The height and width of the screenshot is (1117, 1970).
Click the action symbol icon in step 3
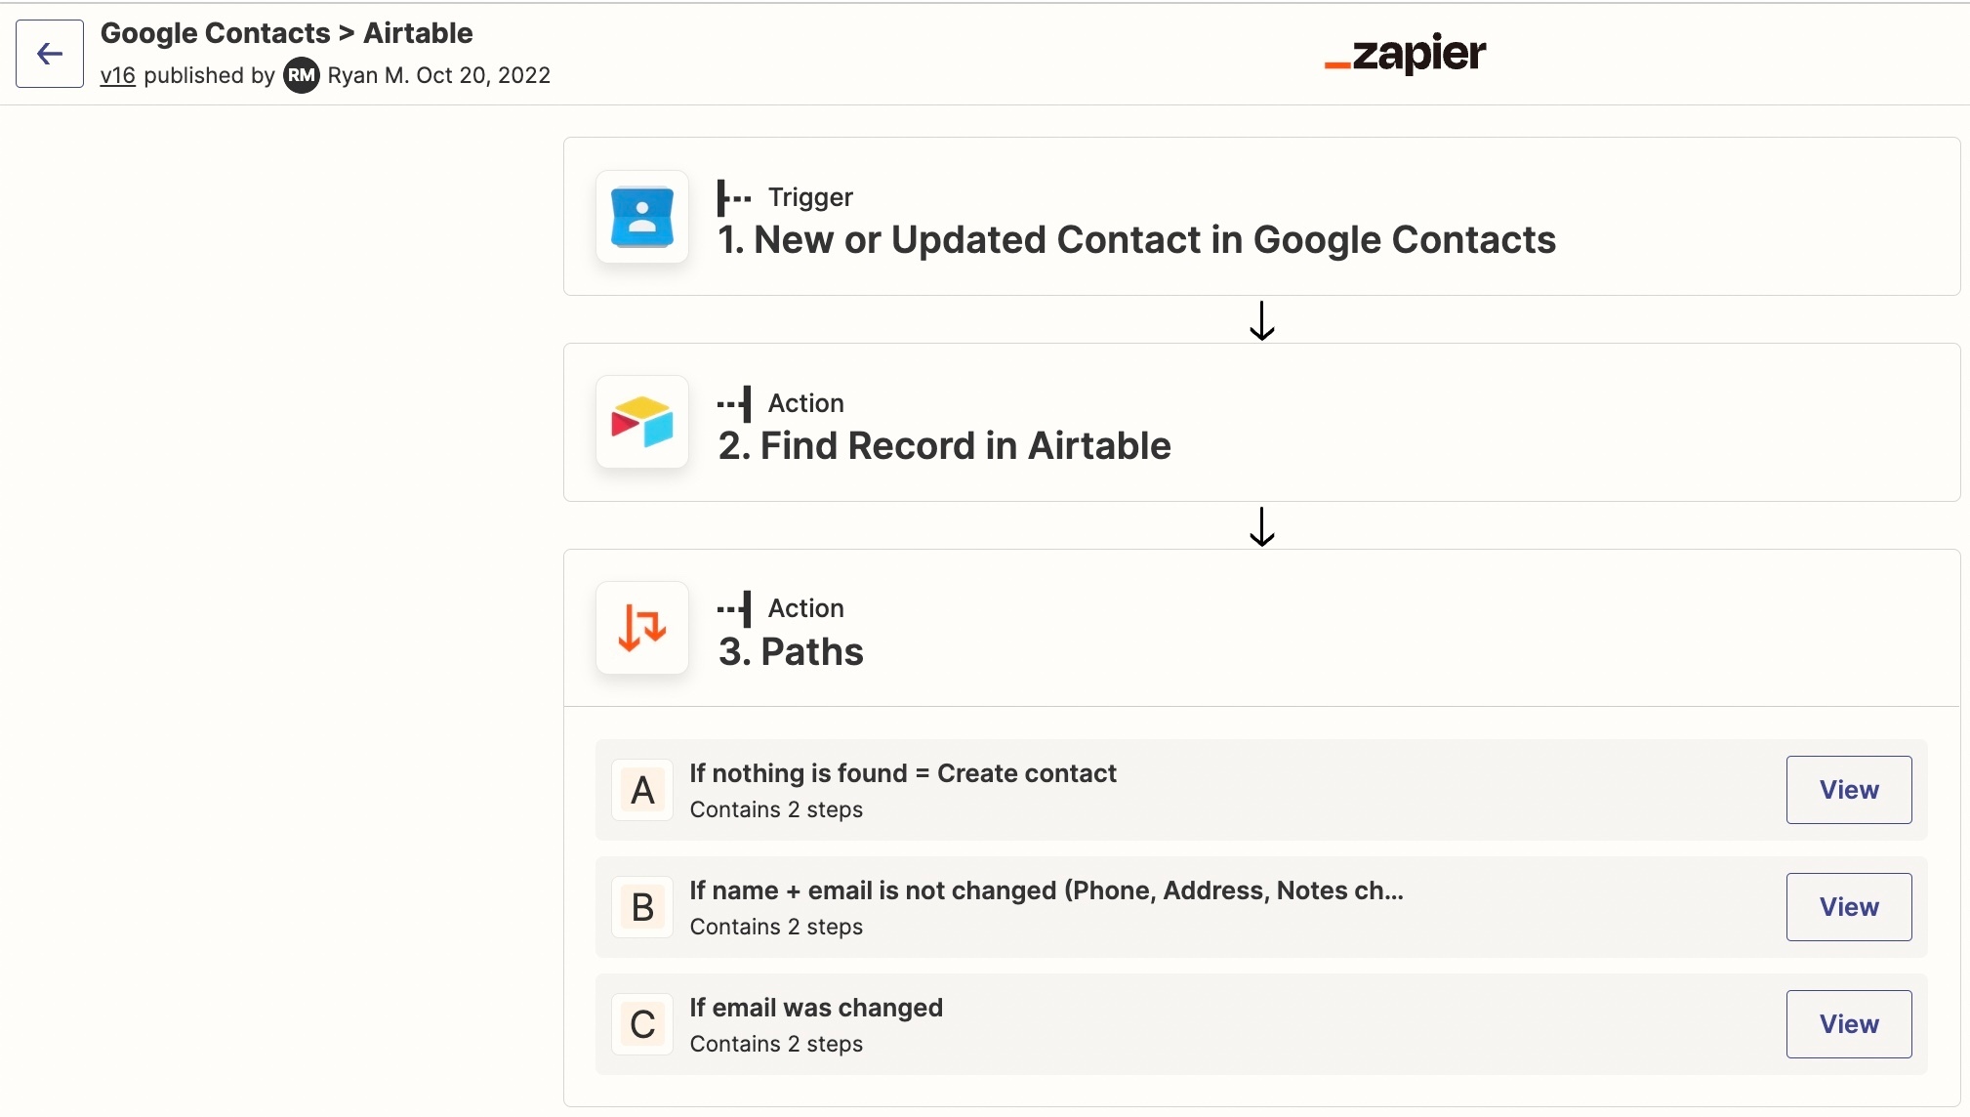[734, 608]
